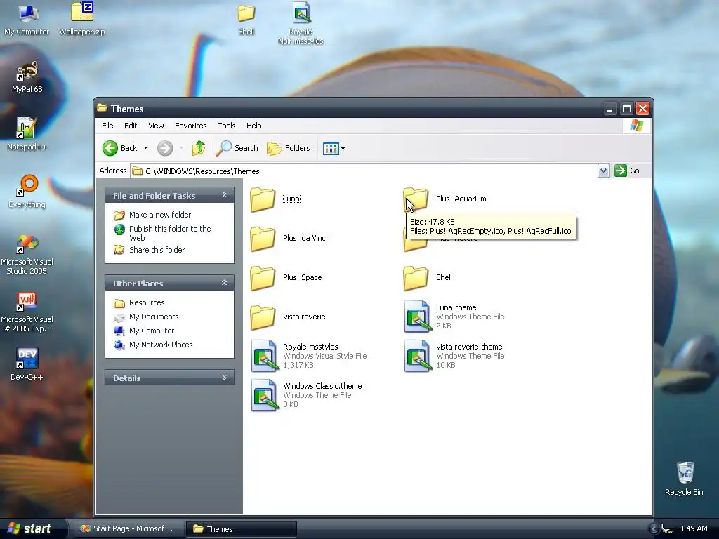
Task: Click Make a new folder link
Action: (160, 215)
